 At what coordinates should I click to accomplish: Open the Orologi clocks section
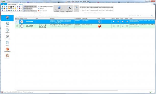tap(7, 31)
